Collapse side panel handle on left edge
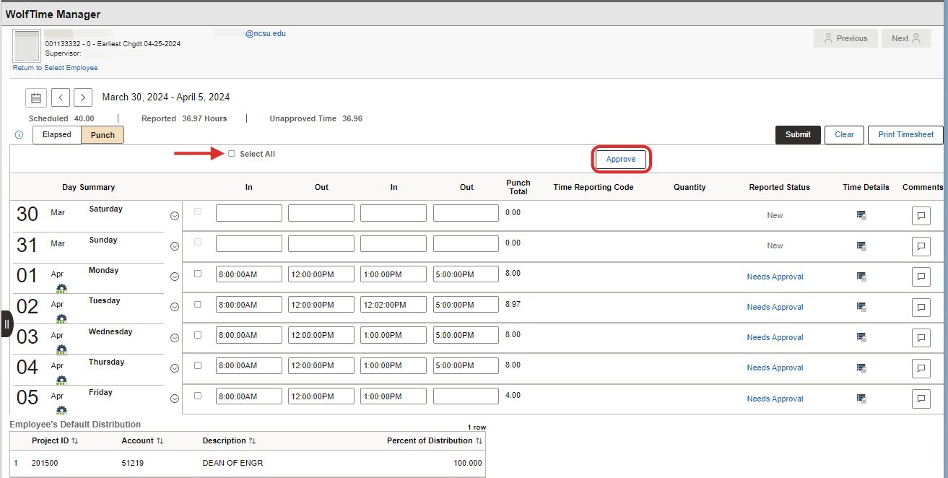The width and height of the screenshot is (948, 478). click(6, 324)
